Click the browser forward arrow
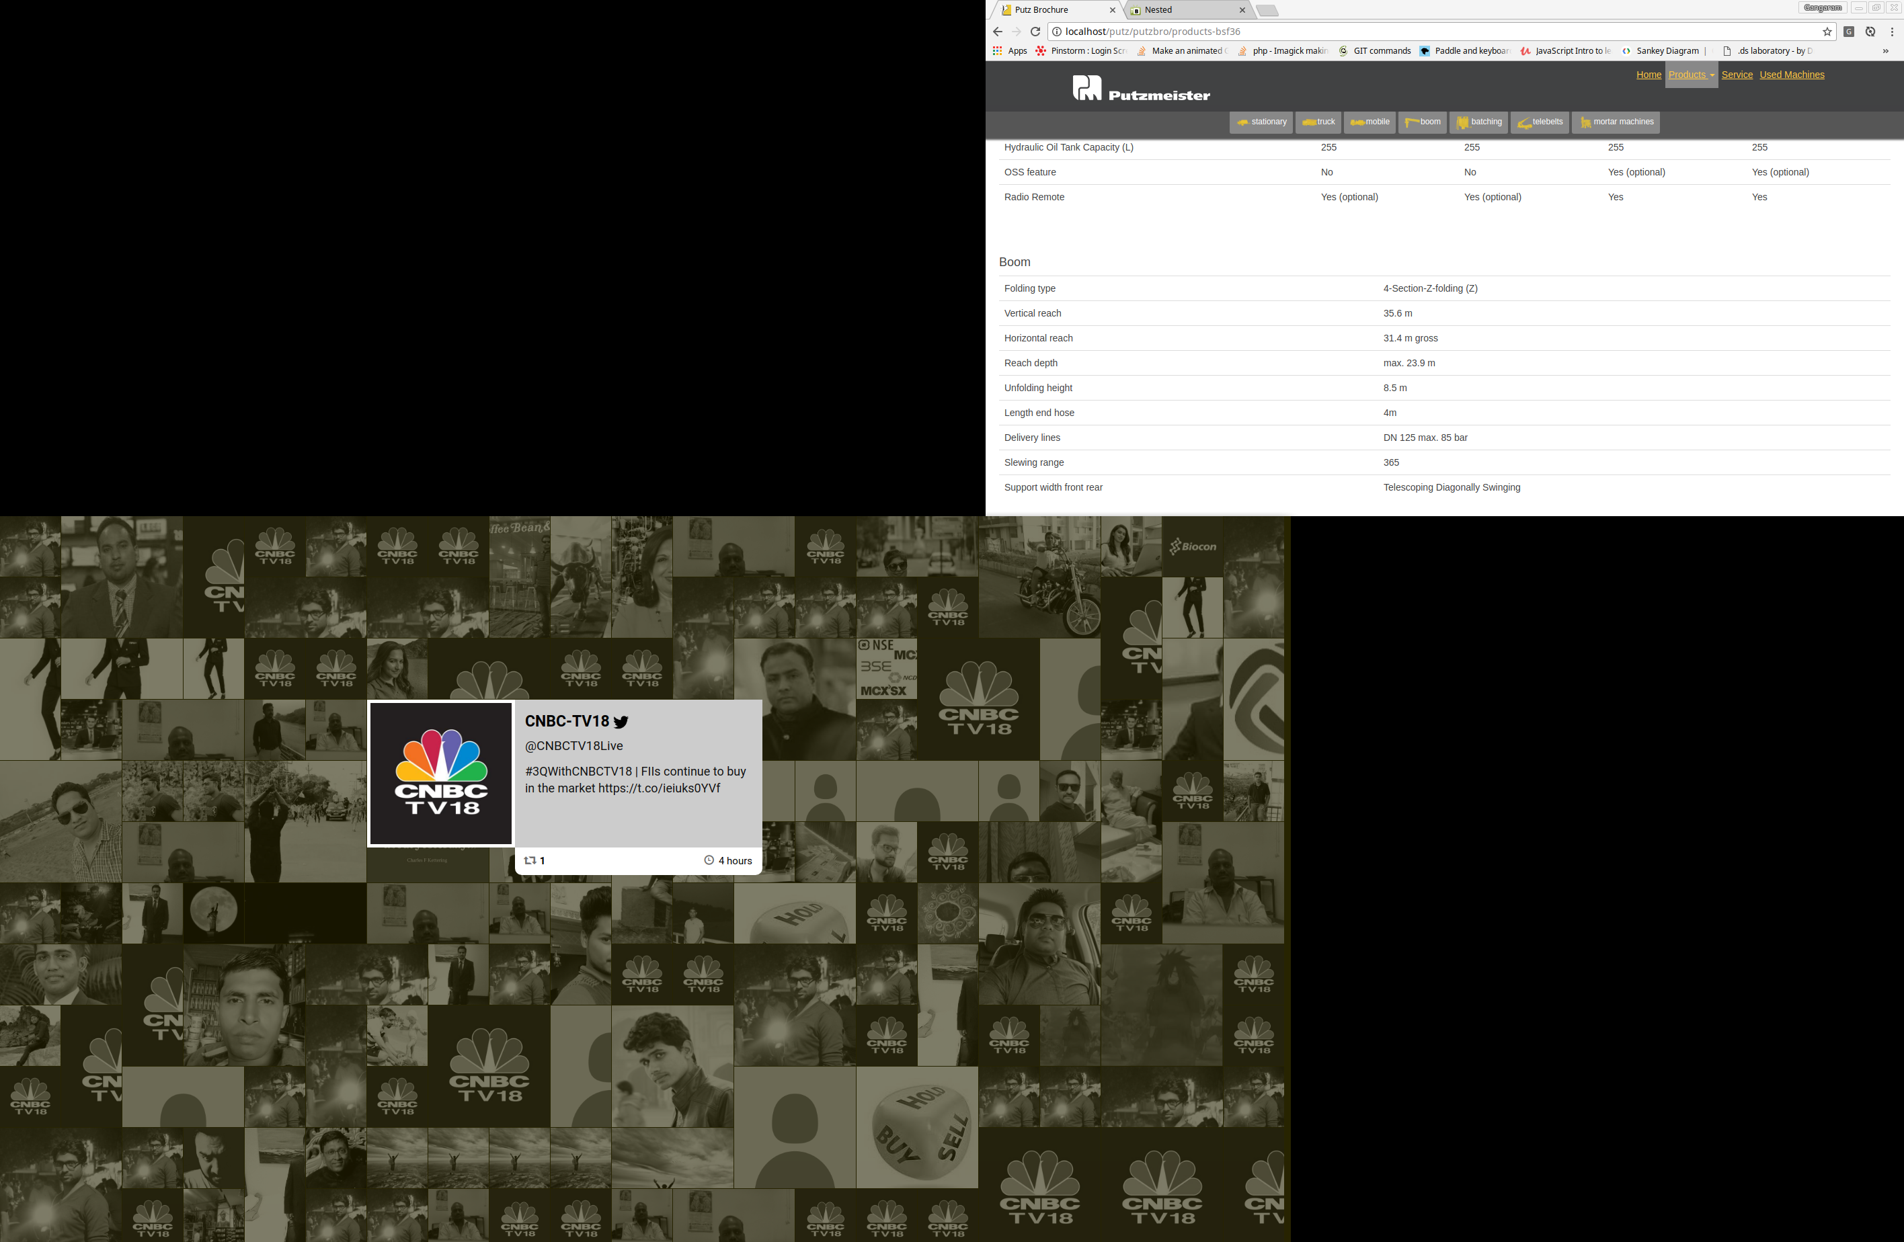Screen dimensions: 1904x1242 1016,32
